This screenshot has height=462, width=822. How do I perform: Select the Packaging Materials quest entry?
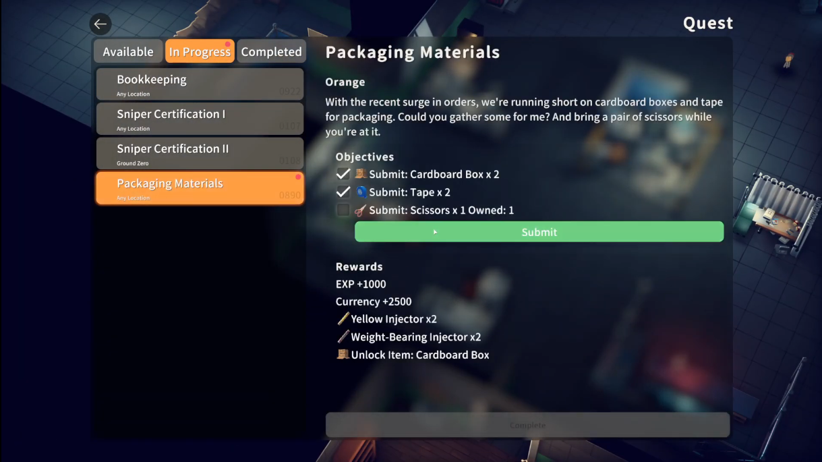pyautogui.click(x=200, y=188)
